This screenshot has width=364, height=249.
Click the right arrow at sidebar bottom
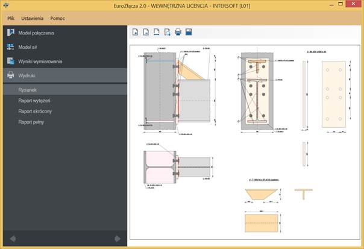(x=118, y=239)
